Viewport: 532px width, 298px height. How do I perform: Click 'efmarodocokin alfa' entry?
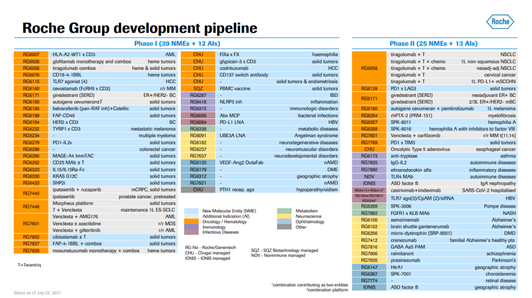coord(411,170)
